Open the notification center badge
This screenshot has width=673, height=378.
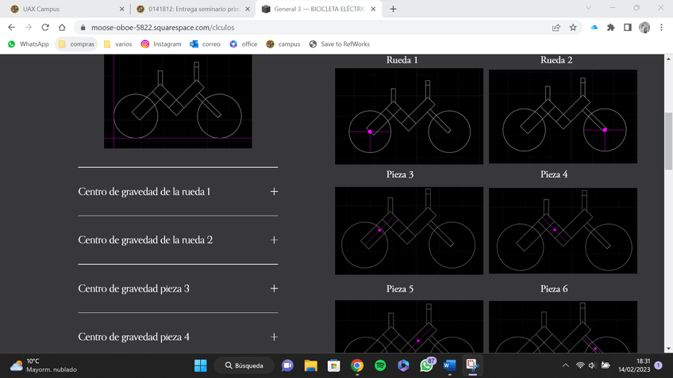pyautogui.click(x=659, y=365)
